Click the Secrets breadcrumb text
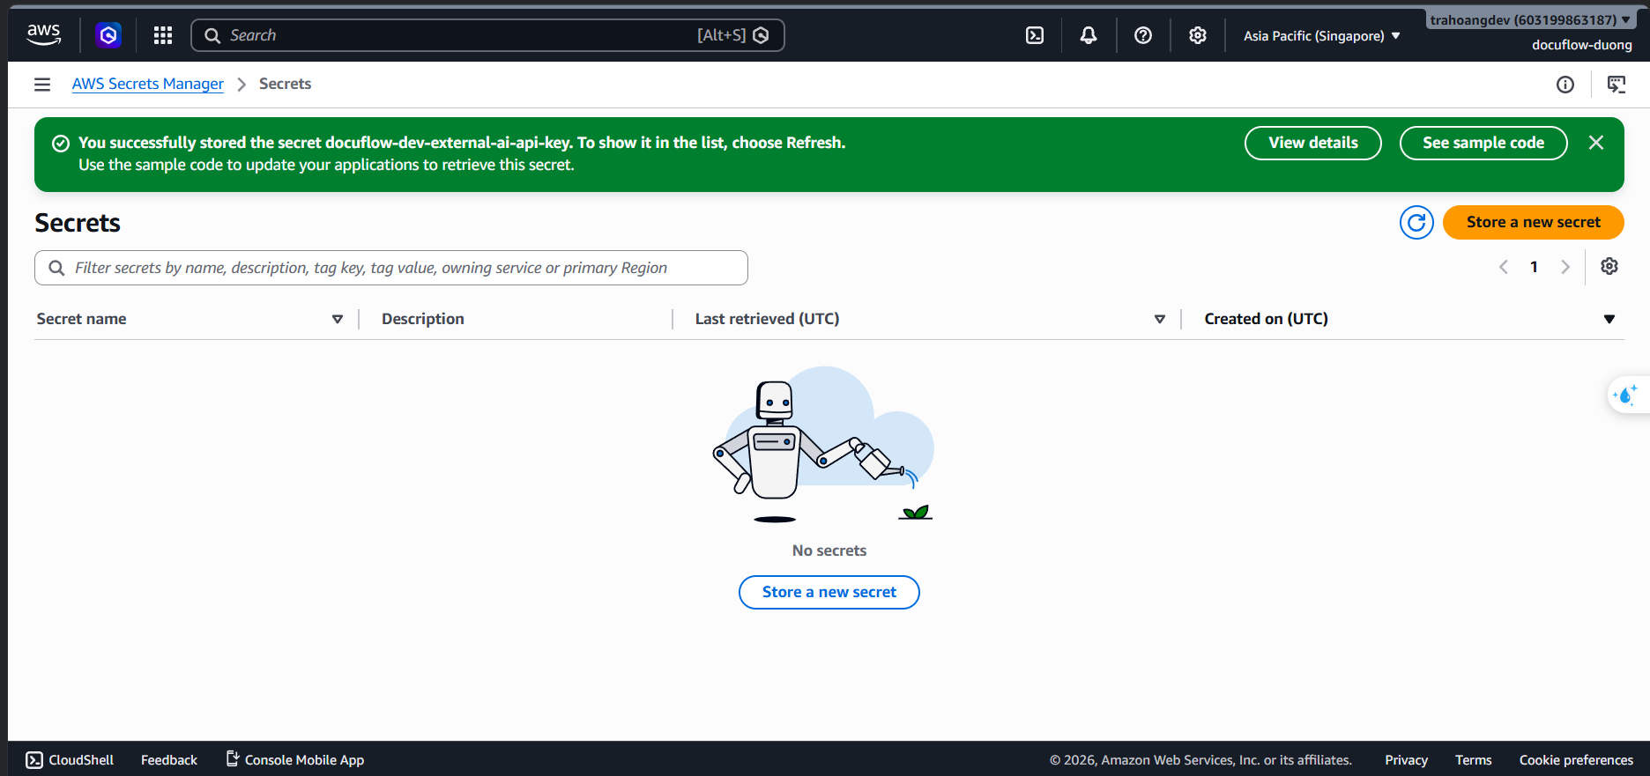The height and width of the screenshot is (776, 1650). click(x=285, y=84)
